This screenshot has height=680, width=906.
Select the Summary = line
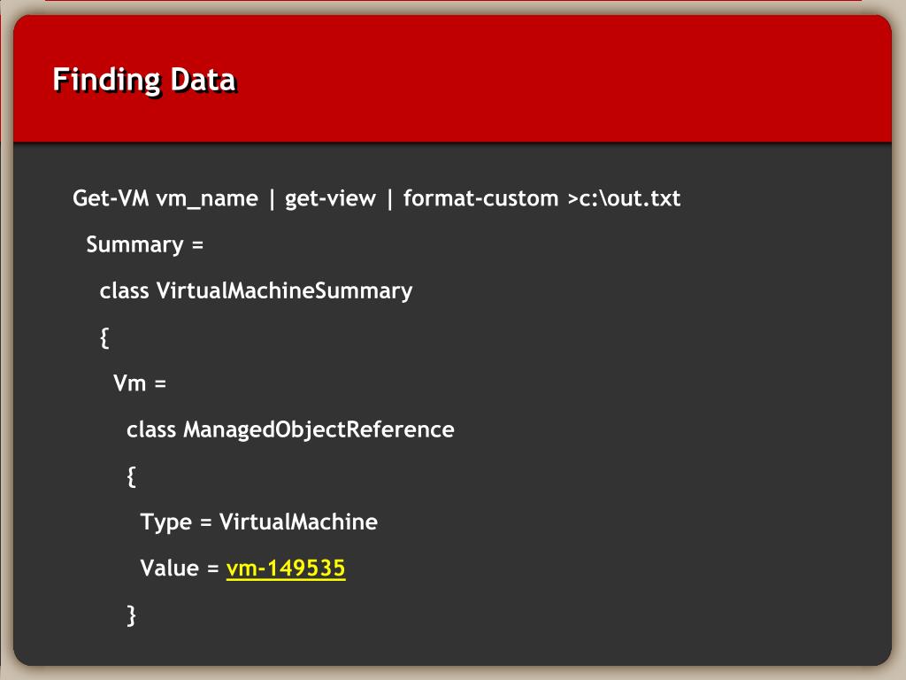(x=144, y=245)
